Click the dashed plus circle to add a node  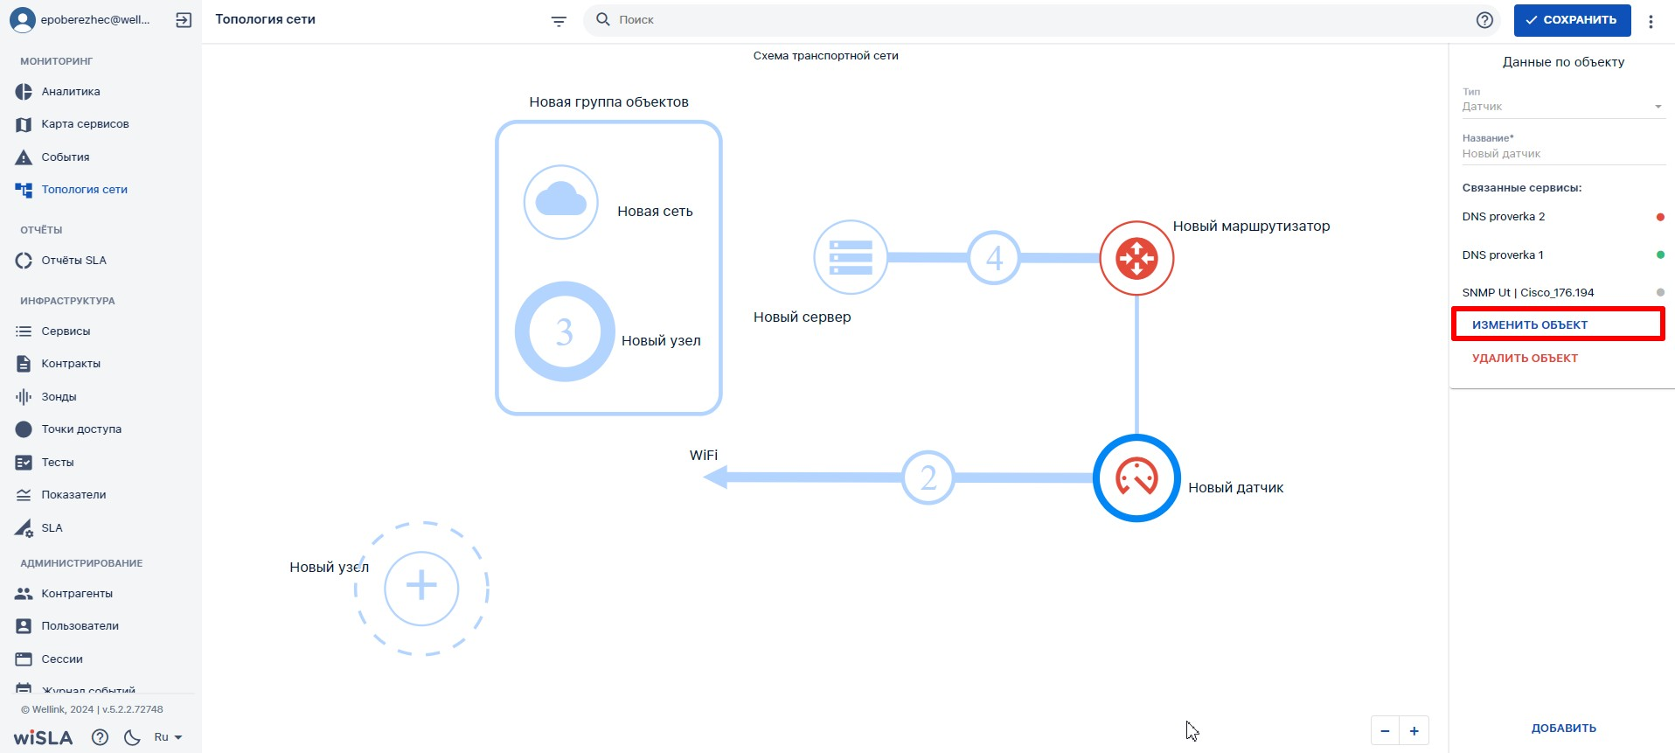coord(421,589)
